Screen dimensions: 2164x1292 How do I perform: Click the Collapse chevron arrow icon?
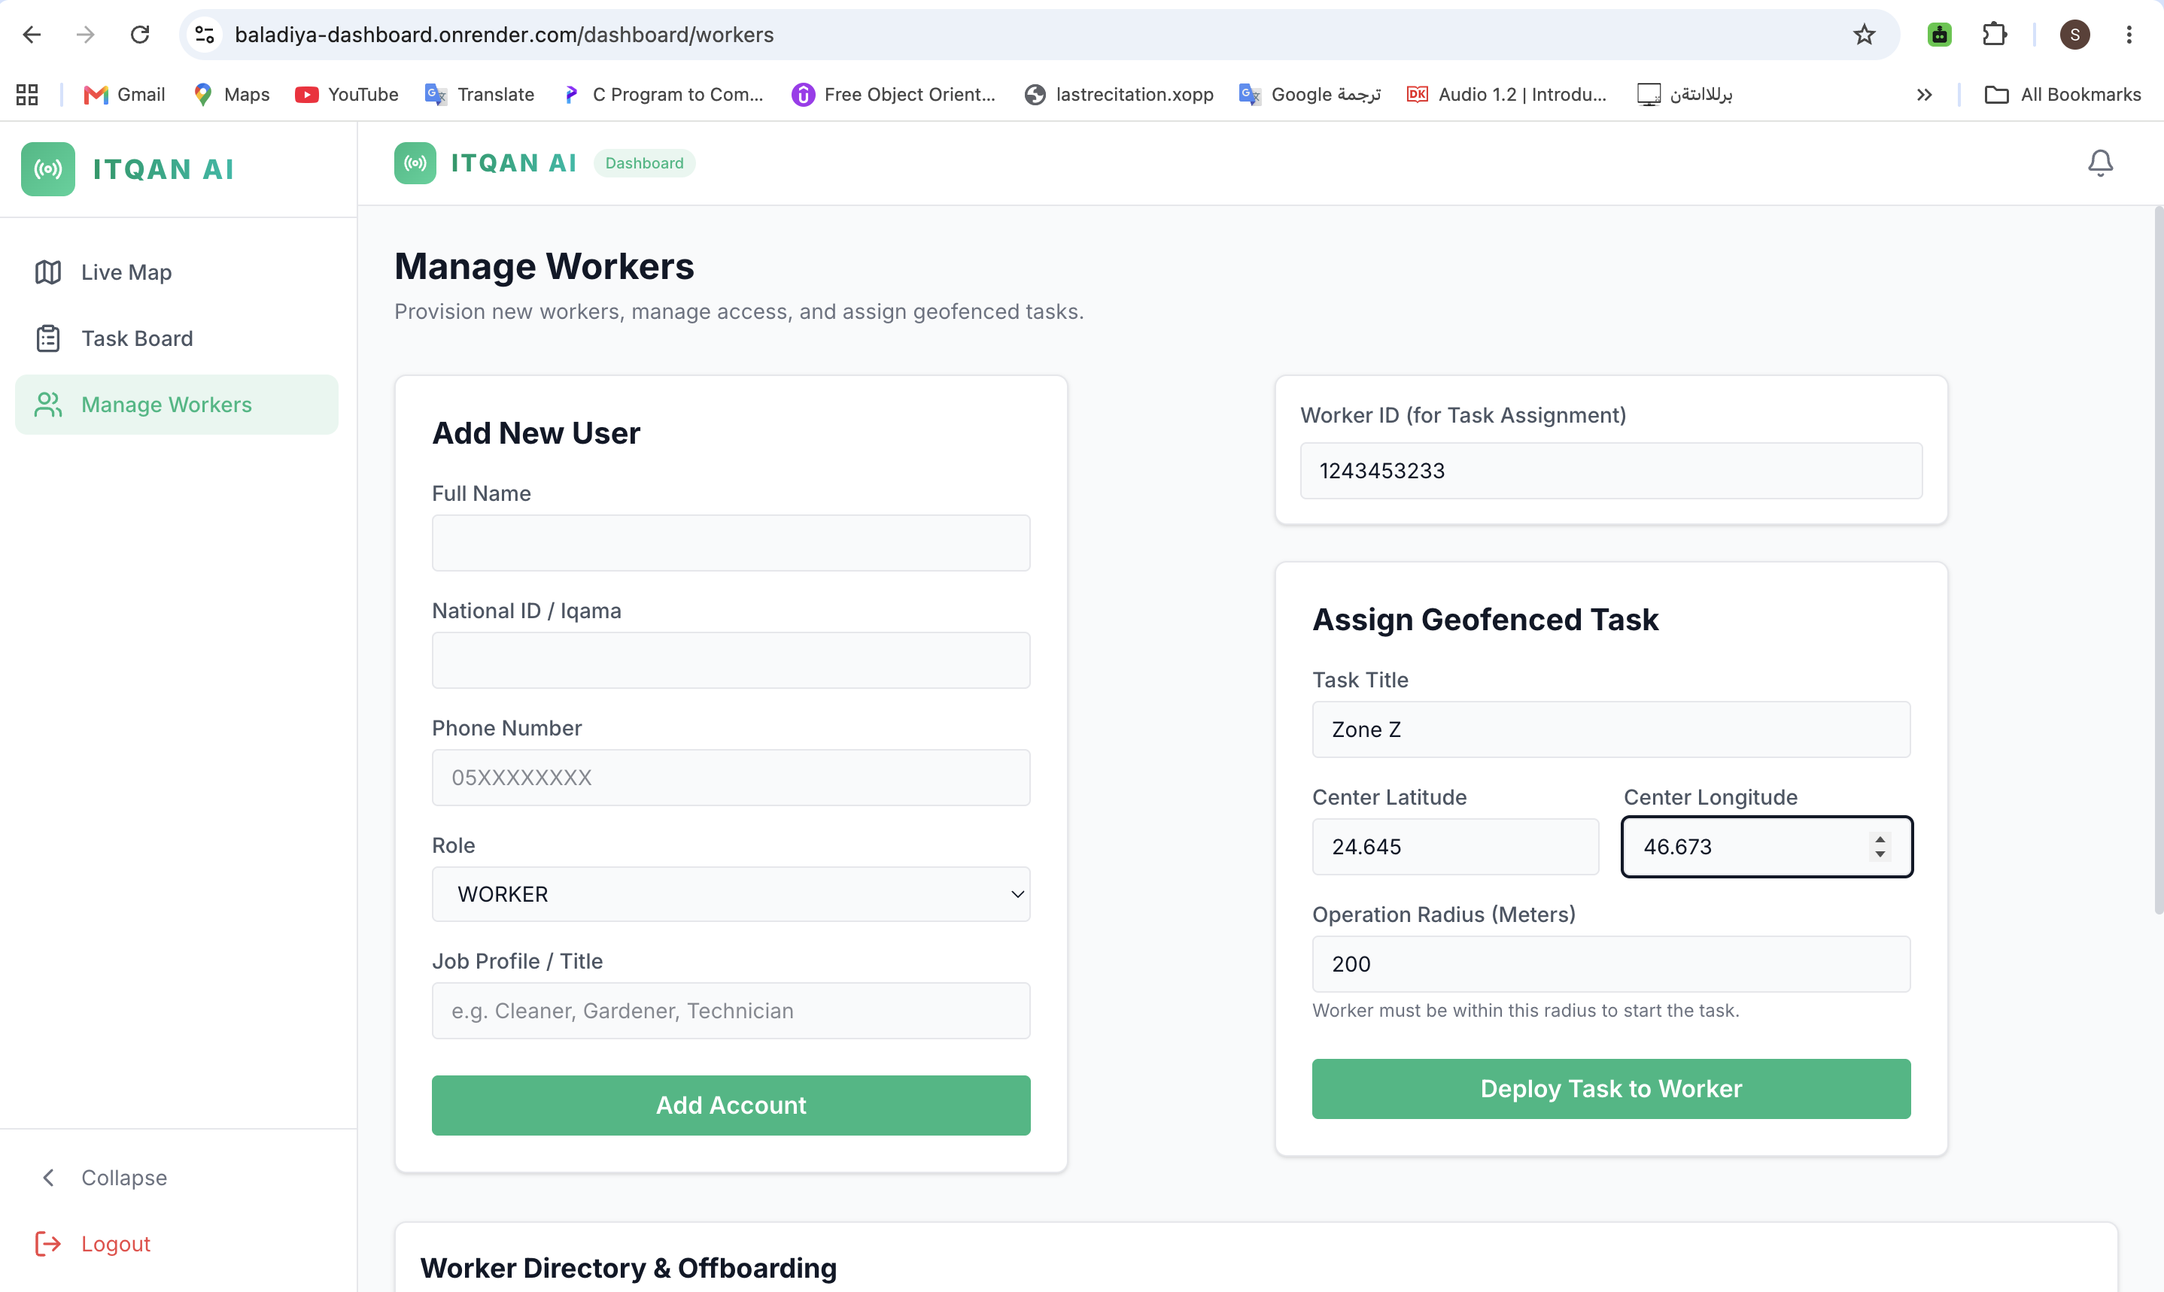(x=49, y=1177)
